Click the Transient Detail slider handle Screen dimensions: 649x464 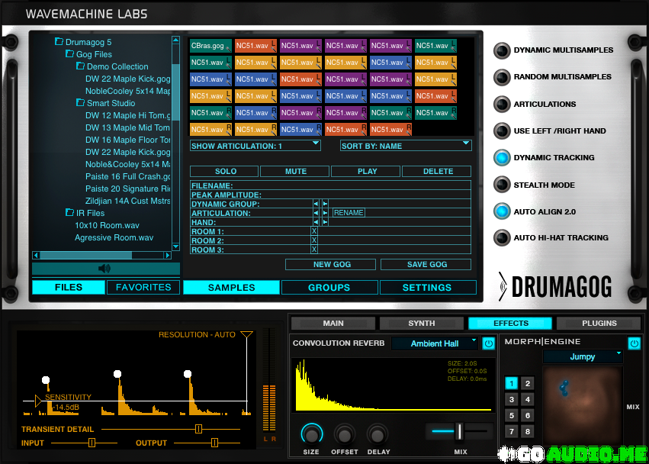tap(199, 429)
